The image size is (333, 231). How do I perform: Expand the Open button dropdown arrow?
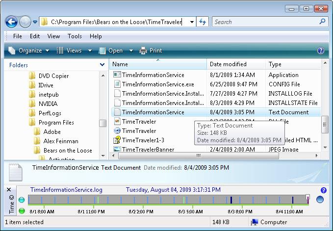131,51
